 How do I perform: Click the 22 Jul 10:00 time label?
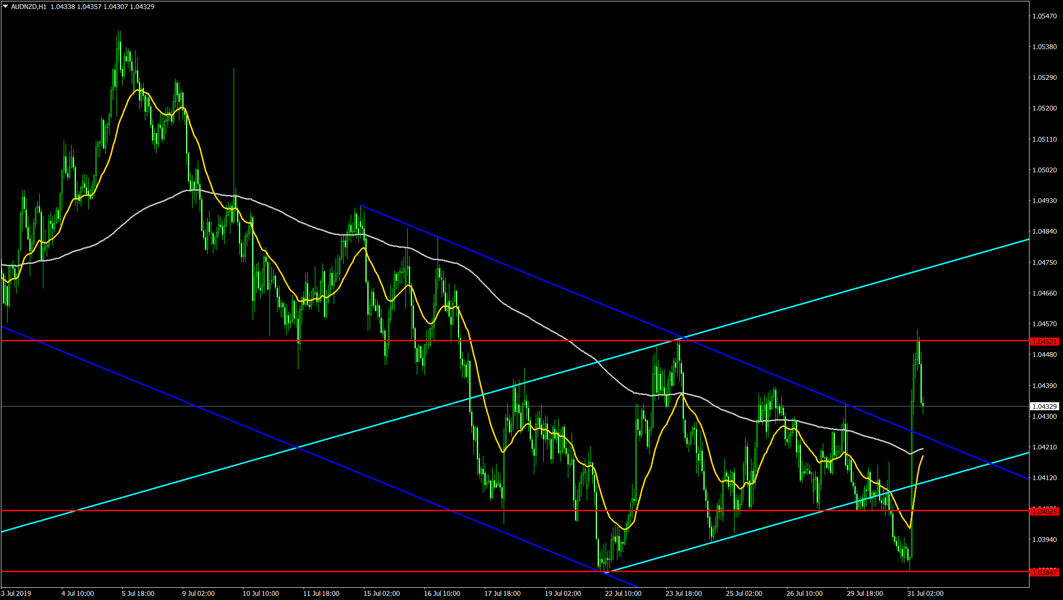(623, 593)
